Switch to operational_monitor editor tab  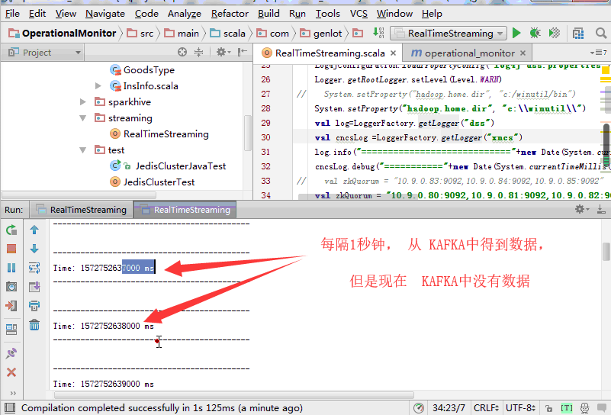463,53
